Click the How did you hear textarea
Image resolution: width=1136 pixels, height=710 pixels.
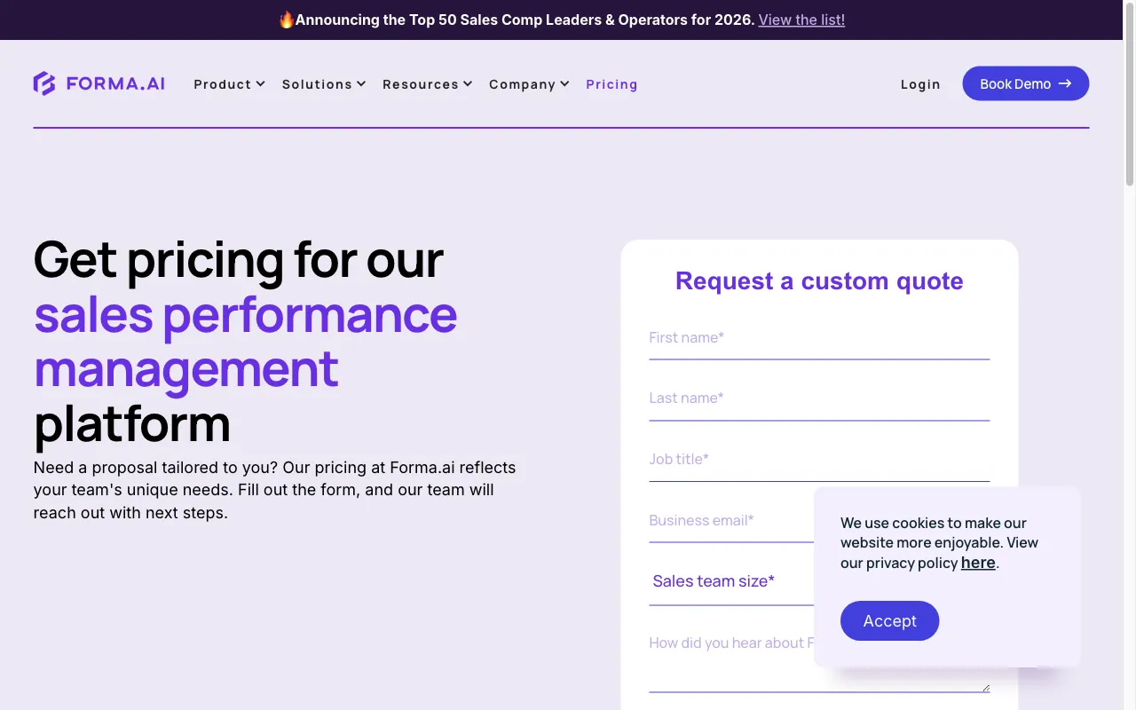pos(731,657)
